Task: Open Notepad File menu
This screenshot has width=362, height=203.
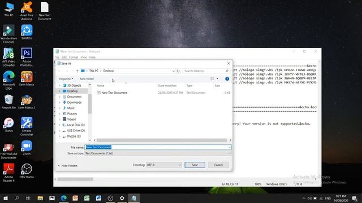Action: pos(57,58)
